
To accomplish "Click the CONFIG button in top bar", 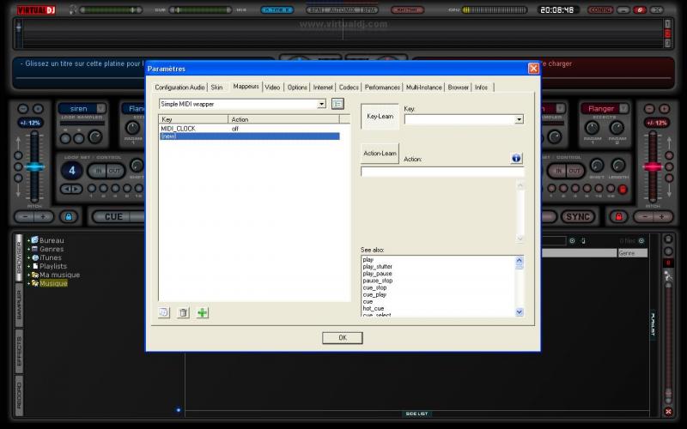I will tap(599, 9).
